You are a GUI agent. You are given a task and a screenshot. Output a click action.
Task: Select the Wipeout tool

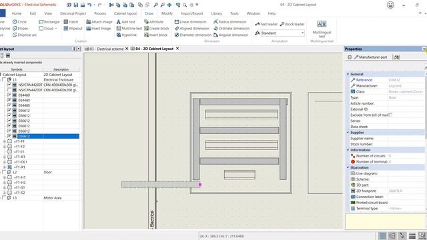pos(73,28)
